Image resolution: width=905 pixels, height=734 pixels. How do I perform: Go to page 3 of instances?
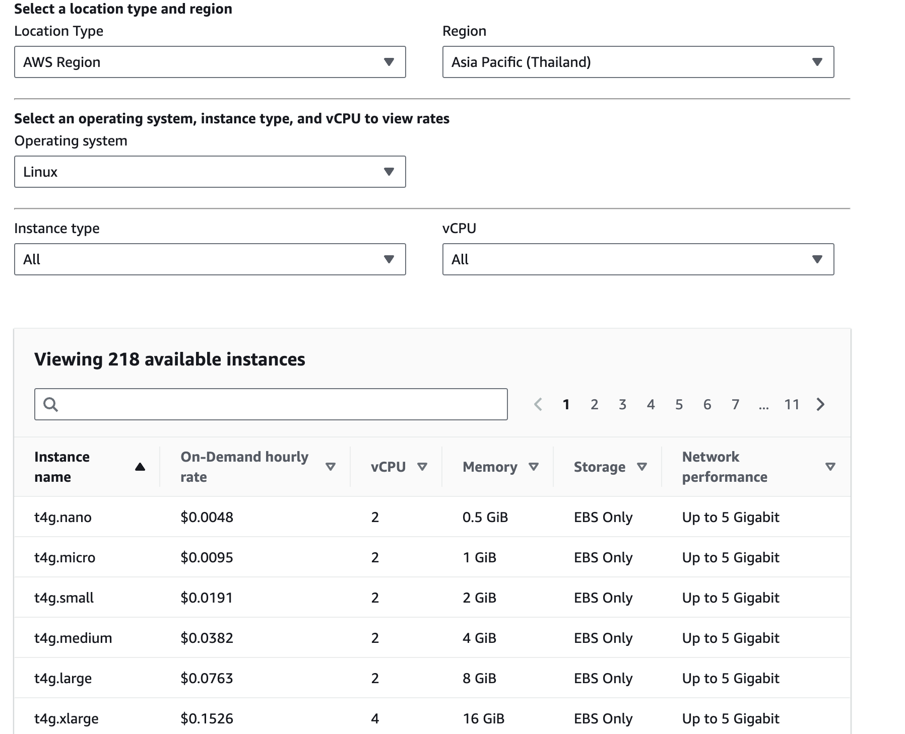click(x=622, y=404)
